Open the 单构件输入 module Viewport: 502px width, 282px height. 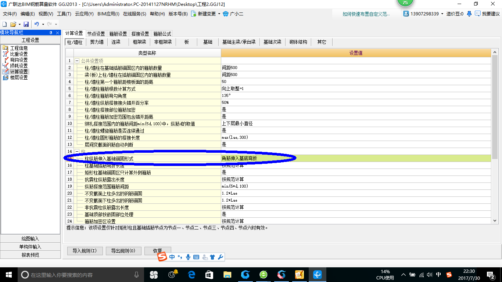point(31,247)
